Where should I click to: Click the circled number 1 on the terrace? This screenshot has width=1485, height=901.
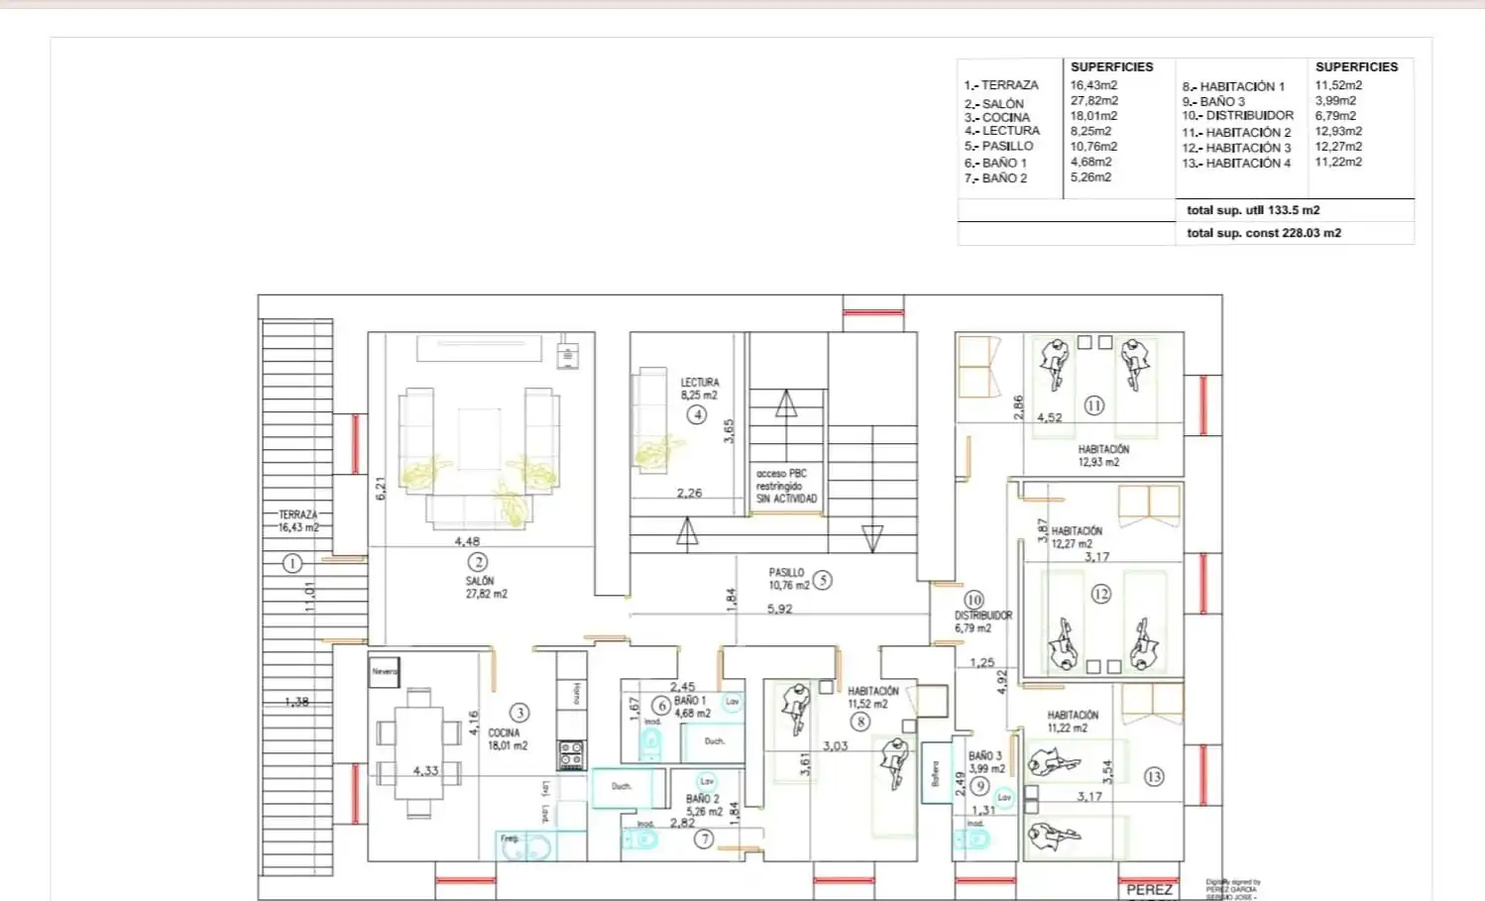point(292,564)
